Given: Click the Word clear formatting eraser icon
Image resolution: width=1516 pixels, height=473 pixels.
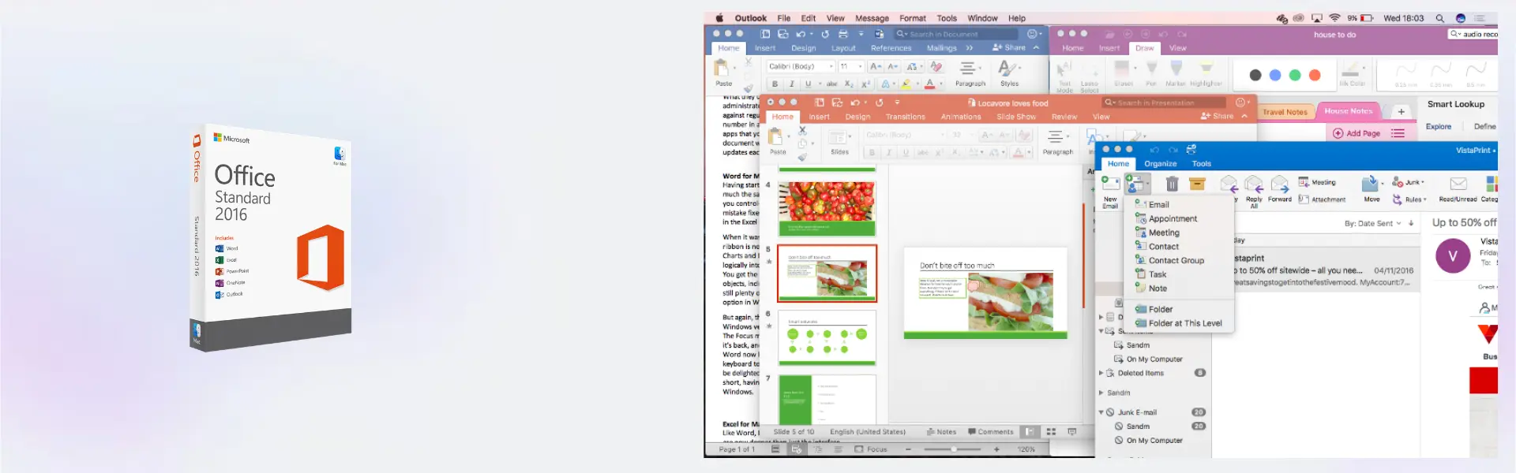Looking at the screenshot, I should tap(936, 66).
